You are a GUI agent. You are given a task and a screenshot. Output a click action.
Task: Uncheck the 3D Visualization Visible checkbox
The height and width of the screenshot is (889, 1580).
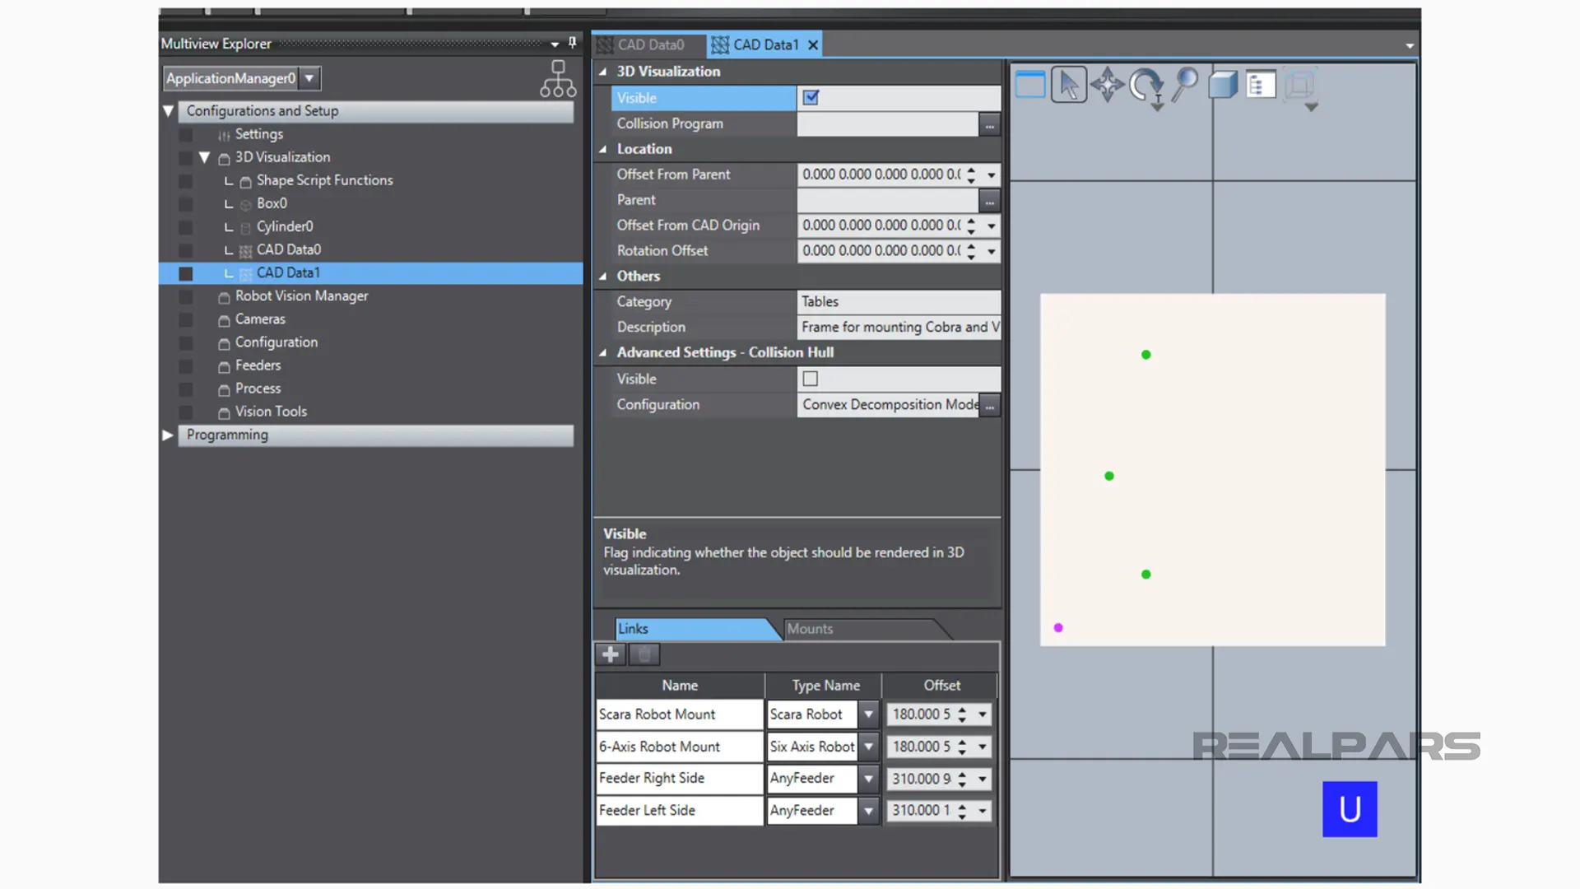click(x=811, y=98)
